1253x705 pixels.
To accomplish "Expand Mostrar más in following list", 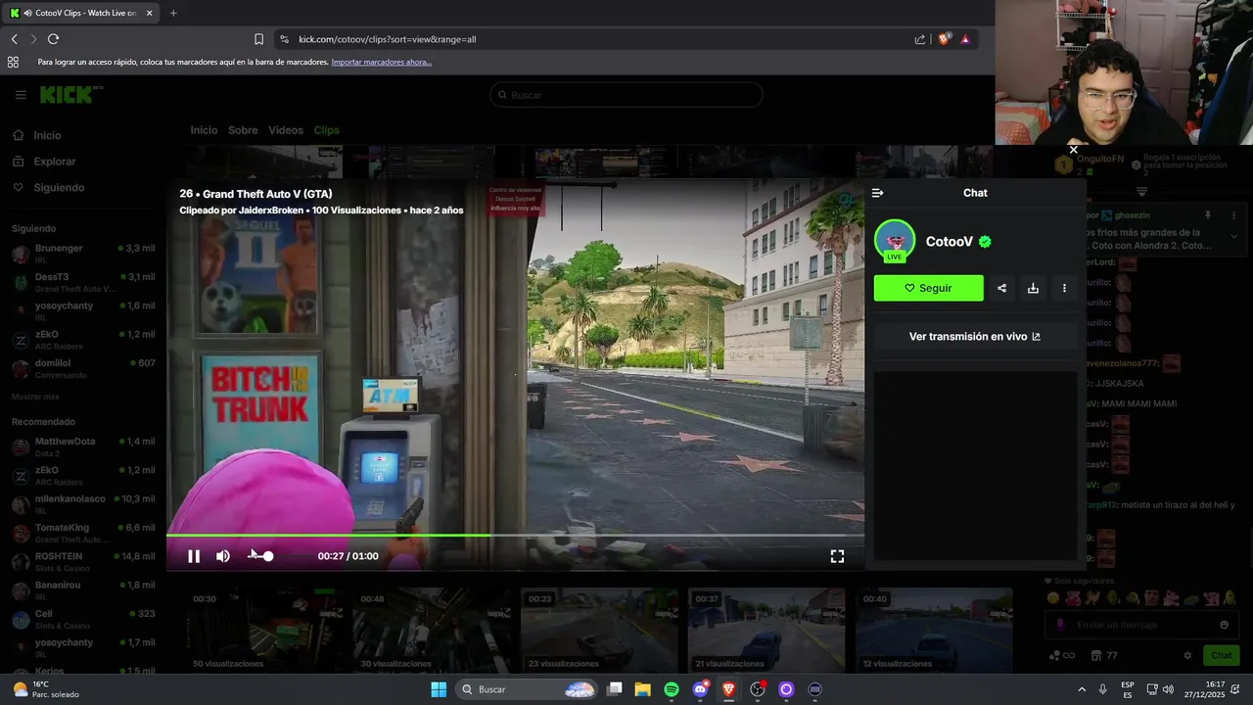I will (x=35, y=397).
